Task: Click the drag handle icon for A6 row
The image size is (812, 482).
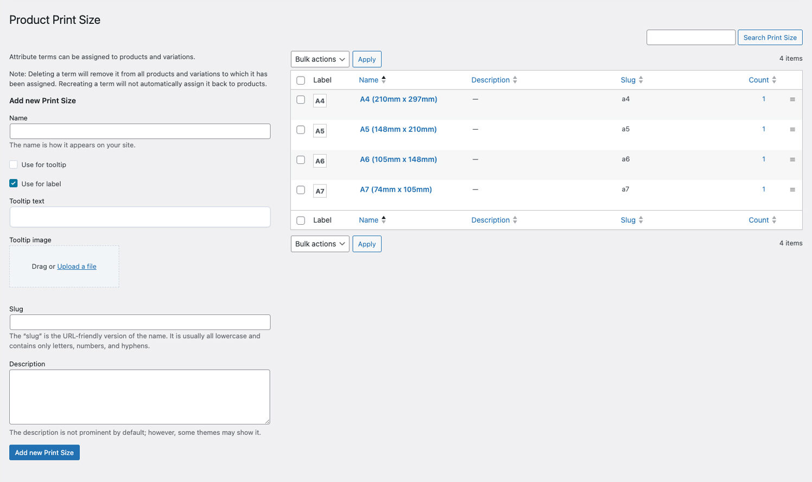Action: [792, 160]
